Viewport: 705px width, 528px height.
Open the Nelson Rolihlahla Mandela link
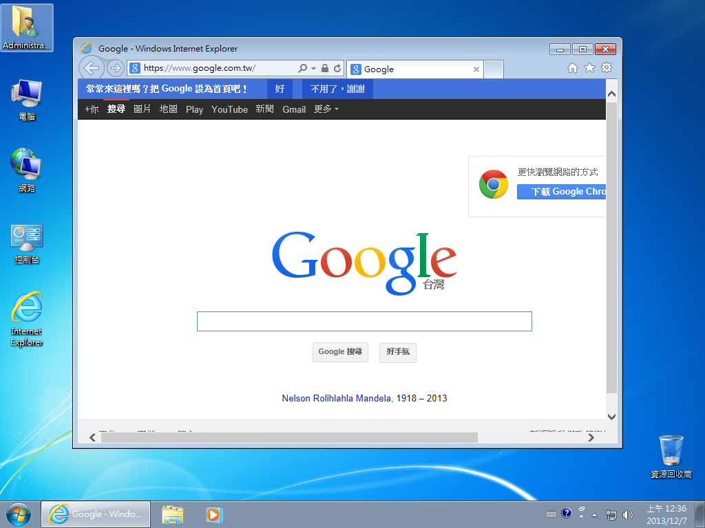[336, 398]
